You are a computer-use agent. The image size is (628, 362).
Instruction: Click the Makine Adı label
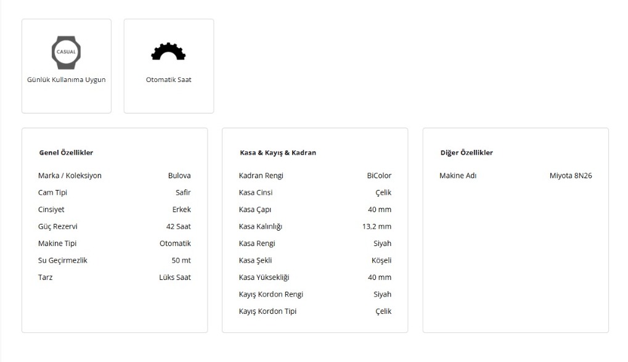pyautogui.click(x=458, y=176)
